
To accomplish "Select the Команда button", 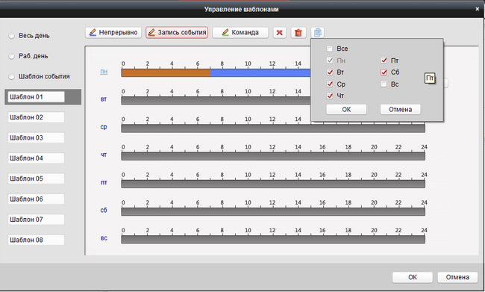I will coord(240,33).
